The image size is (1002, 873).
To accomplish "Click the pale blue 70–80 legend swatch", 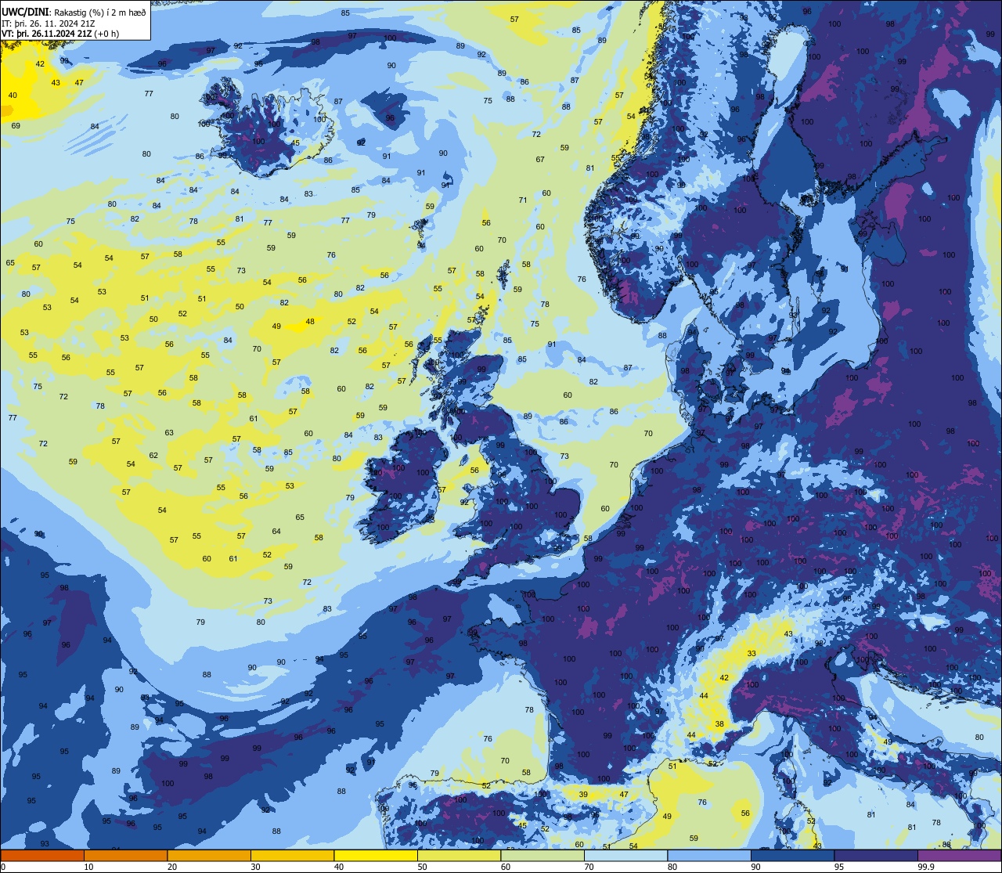I will 625,855.
